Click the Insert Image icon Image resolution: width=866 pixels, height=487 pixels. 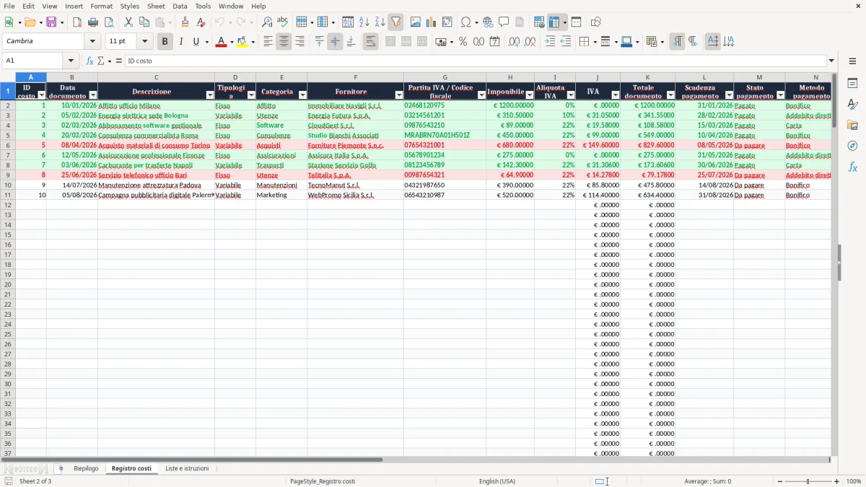click(x=416, y=22)
